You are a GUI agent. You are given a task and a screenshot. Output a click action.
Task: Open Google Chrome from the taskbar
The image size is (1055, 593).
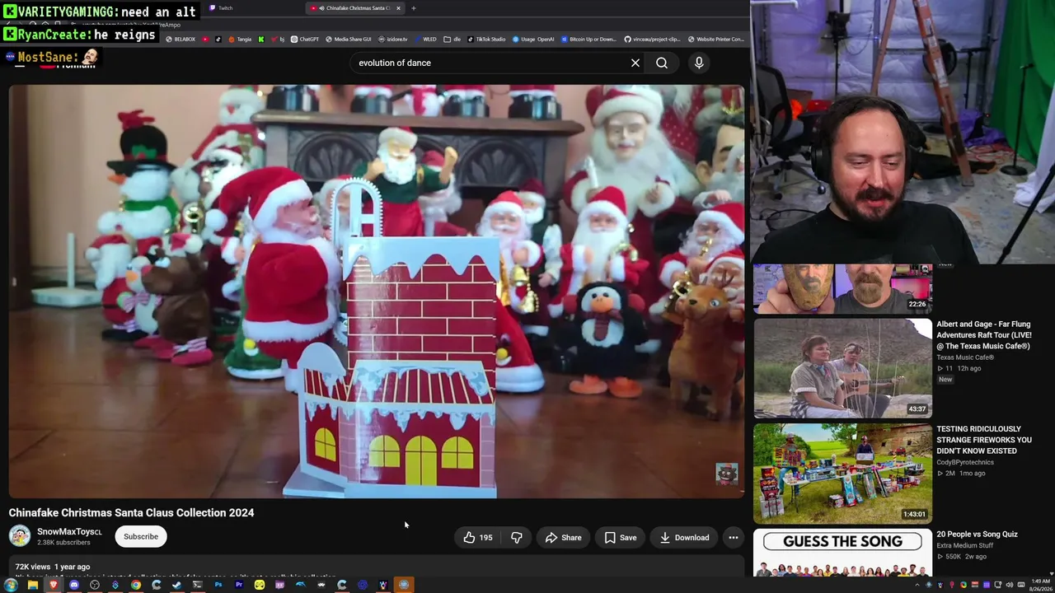pos(135,585)
